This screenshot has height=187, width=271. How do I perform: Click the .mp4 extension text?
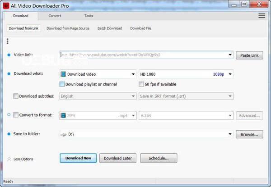tap(123, 116)
